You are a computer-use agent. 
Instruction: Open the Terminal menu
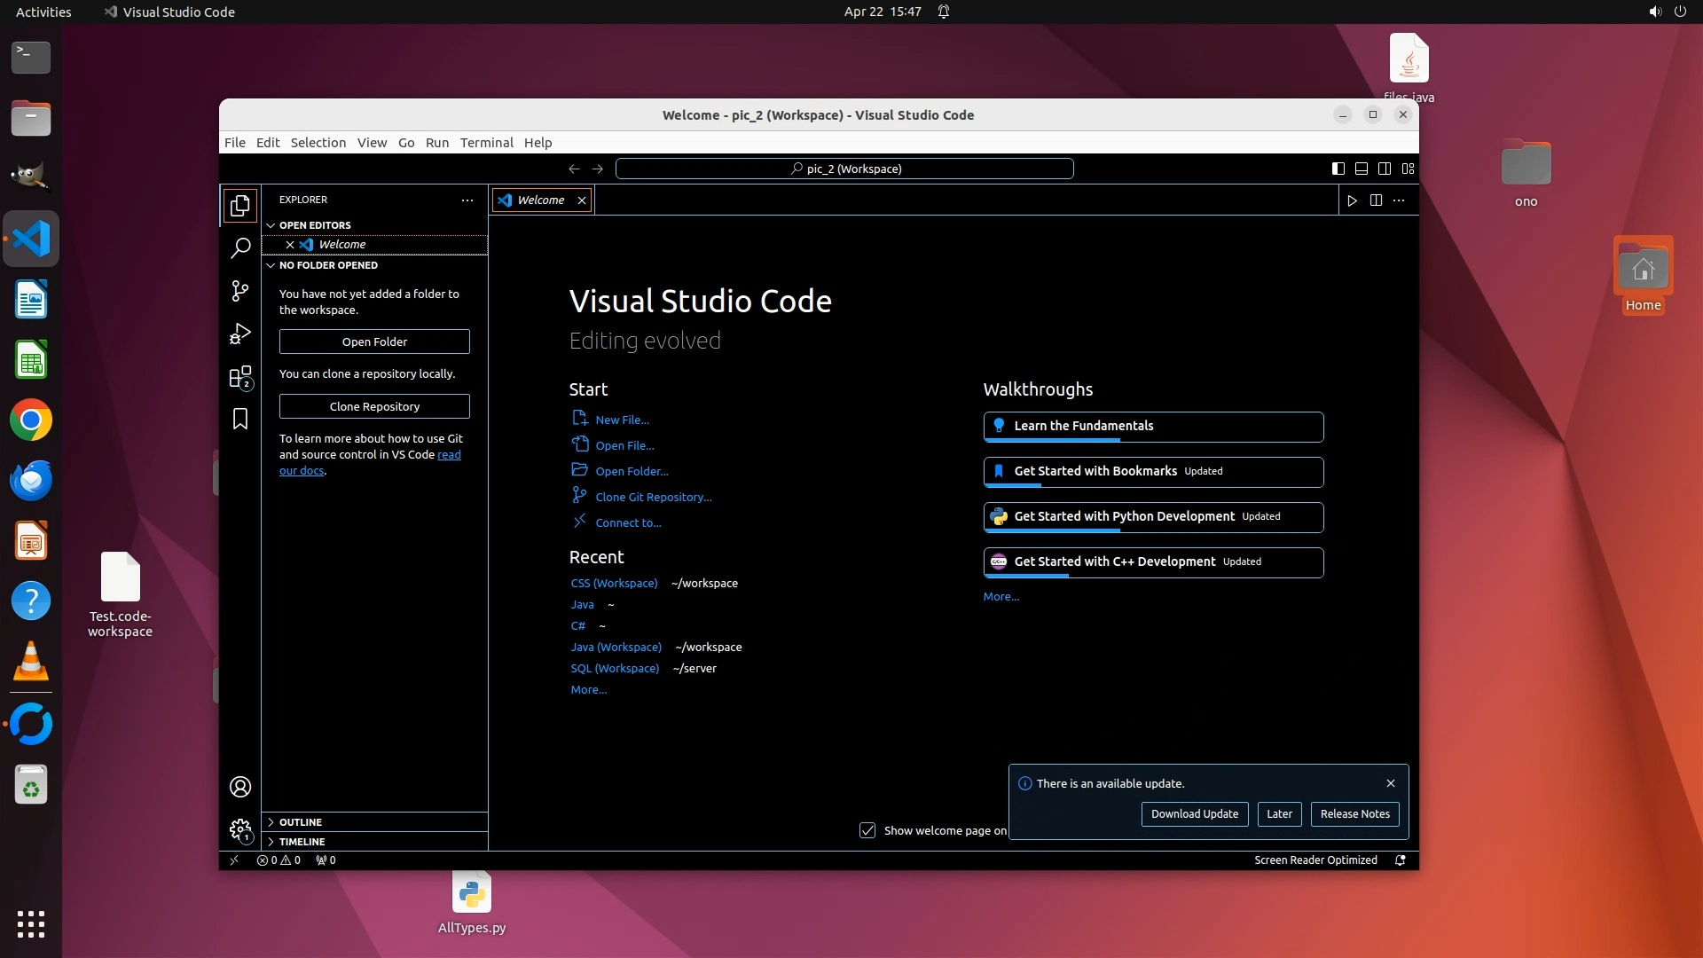486,143
